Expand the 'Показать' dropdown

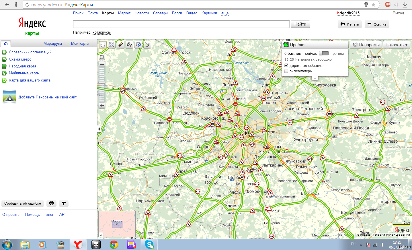[x=397, y=45]
